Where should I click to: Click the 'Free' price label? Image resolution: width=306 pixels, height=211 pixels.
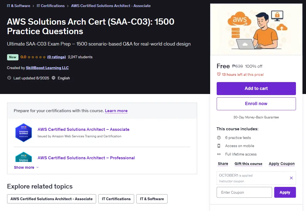point(223,66)
